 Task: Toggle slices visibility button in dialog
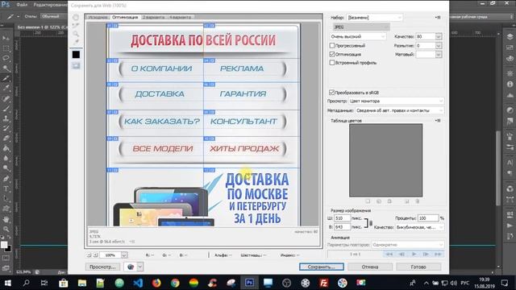coord(76,66)
